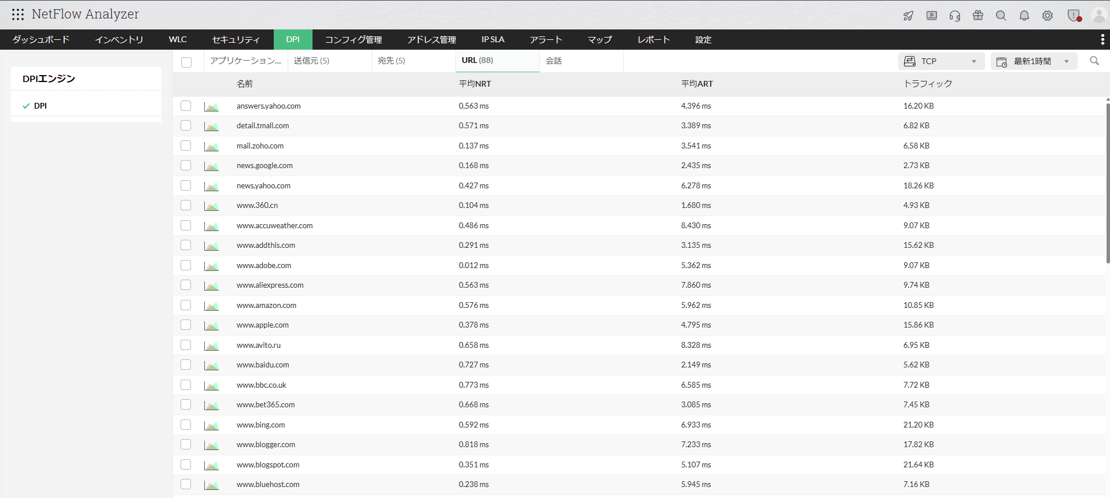The width and height of the screenshot is (1110, 498).
Task: Check the news.yahoo.com row checkbox
Action: click(186, 185)
